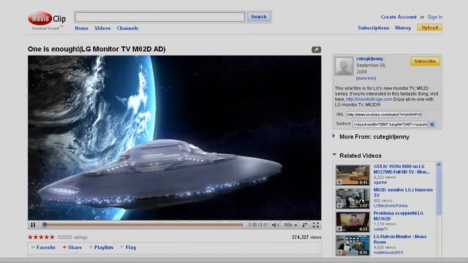This screenshot has width=468, height=263.
Task: Click the playhead knob on the seek bar
Action: [x=45, y=225]
